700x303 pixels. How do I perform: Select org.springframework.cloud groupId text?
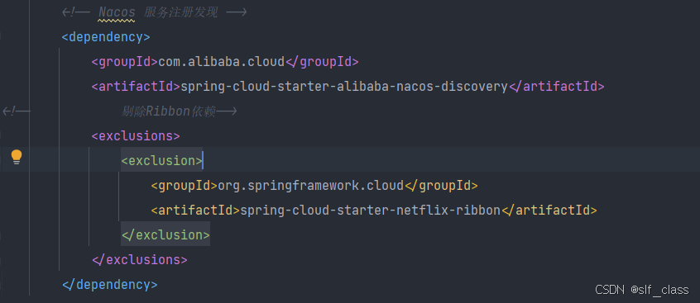pos(311,186)
